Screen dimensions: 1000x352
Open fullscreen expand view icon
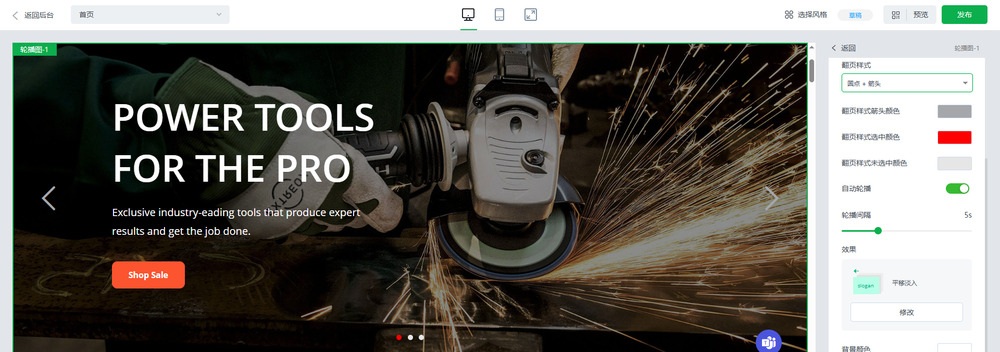(531, 15)
